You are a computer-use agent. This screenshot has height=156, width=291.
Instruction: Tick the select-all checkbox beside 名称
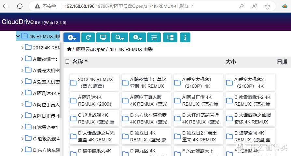click(67, 62)
